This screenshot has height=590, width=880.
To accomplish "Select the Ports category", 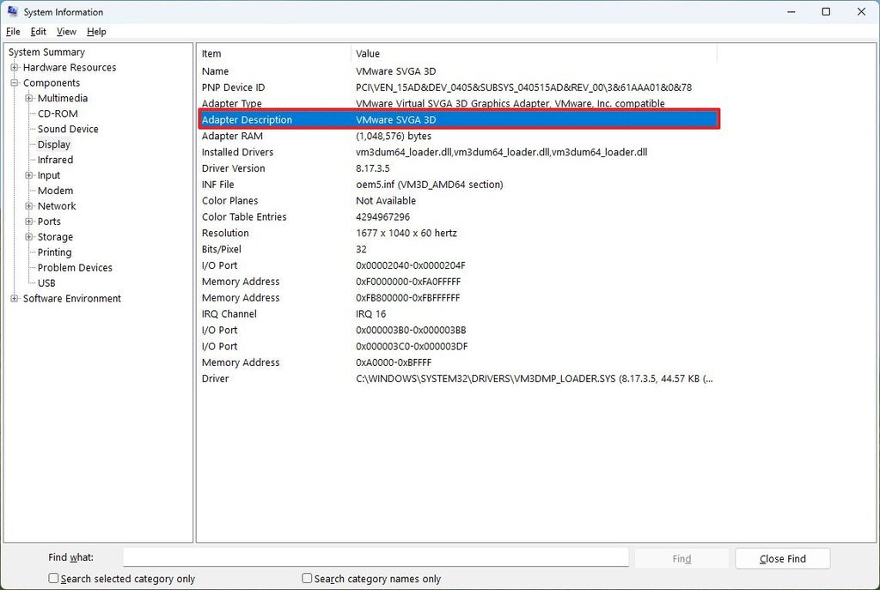I will point(49,222).
